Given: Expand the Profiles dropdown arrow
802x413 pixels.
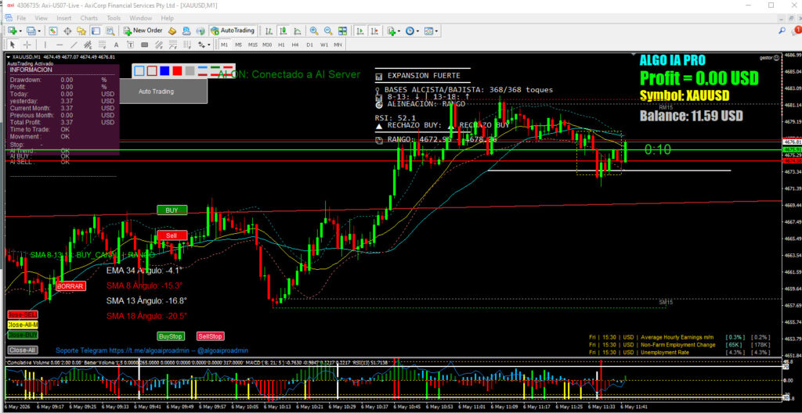Looking at the screenshot, I should pos(39,31).
